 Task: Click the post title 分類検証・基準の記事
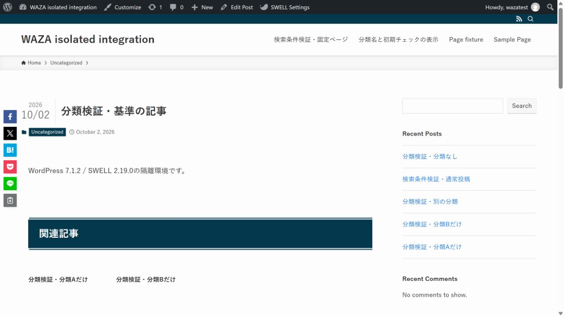click(114, 111)
